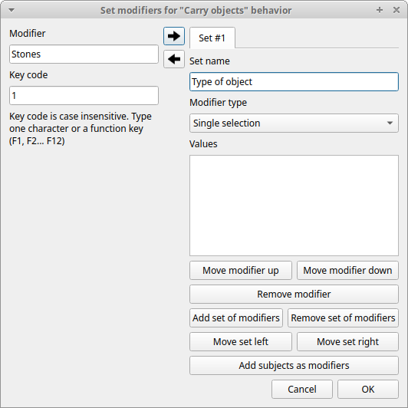This screenshot has height=408, width=408.
Task: Click Move modifier down button
Action: point(347,271)
